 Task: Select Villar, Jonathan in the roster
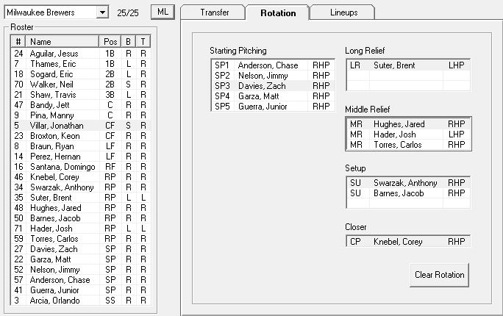click(81, 126)
